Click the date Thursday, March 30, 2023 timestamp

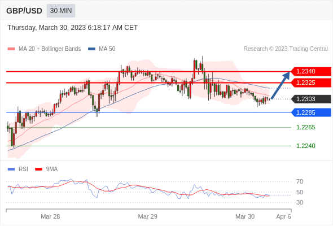[72, 28]
